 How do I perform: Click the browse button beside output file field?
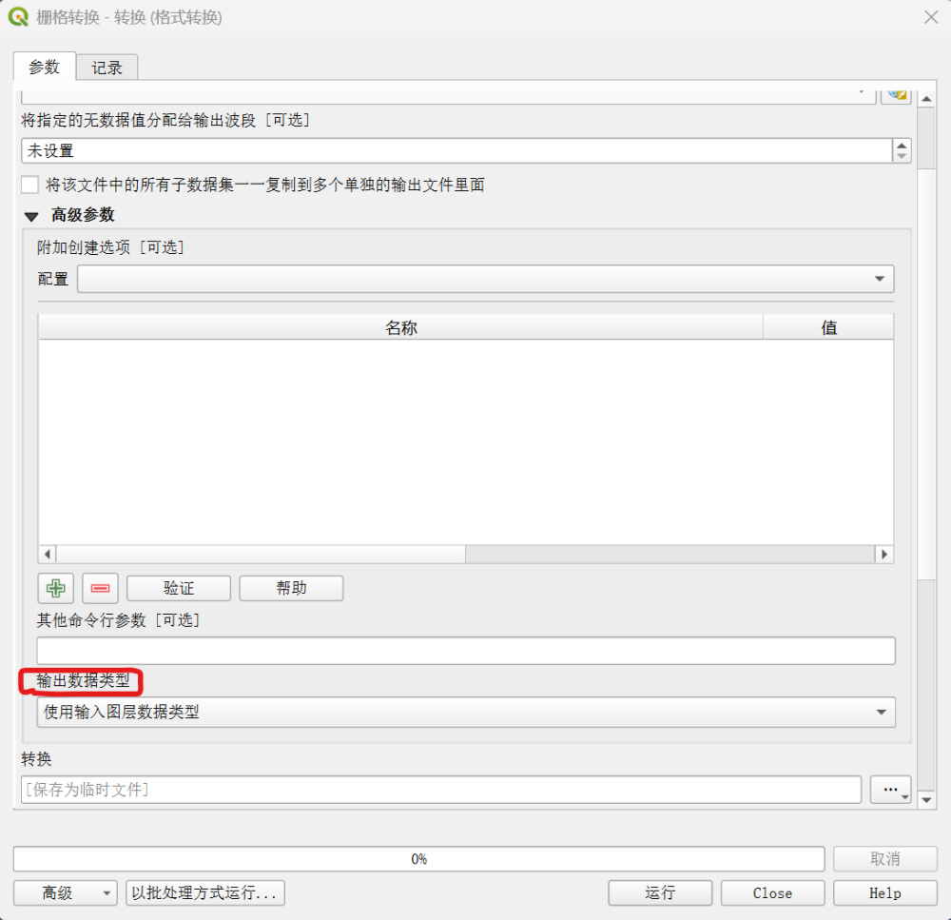(x=890, y=790)
